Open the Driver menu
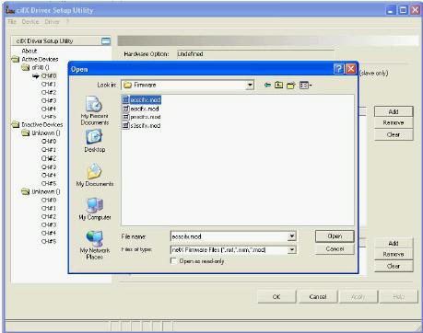This screenshot has width=423, height=333. click(x=52, y=22)
